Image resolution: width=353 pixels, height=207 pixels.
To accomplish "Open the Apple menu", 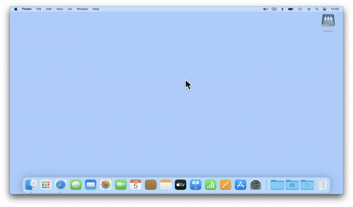I will point(16,9).
